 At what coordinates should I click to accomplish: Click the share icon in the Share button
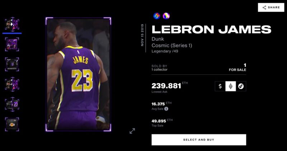tap(264, 8)
